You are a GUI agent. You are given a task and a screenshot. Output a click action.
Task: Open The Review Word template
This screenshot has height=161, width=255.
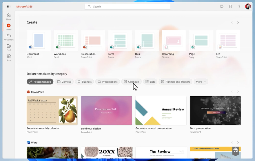(161, 153)
